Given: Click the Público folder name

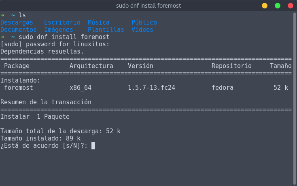Looking at the screenshot, I should click(x=144, y=23).
